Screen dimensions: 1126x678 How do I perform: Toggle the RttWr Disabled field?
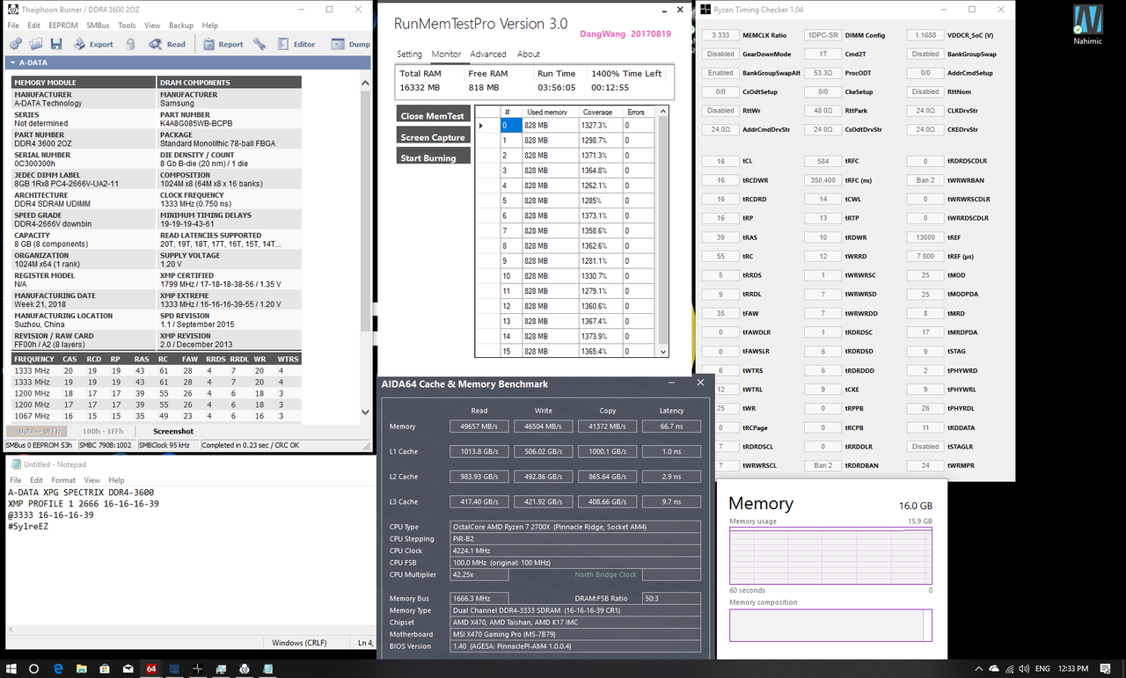[720, 110]
